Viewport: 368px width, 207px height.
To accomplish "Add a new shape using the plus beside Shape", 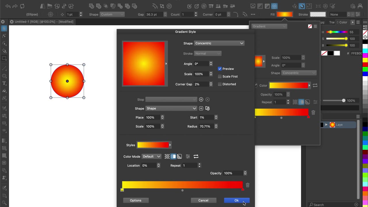I will tap(201, 108).
